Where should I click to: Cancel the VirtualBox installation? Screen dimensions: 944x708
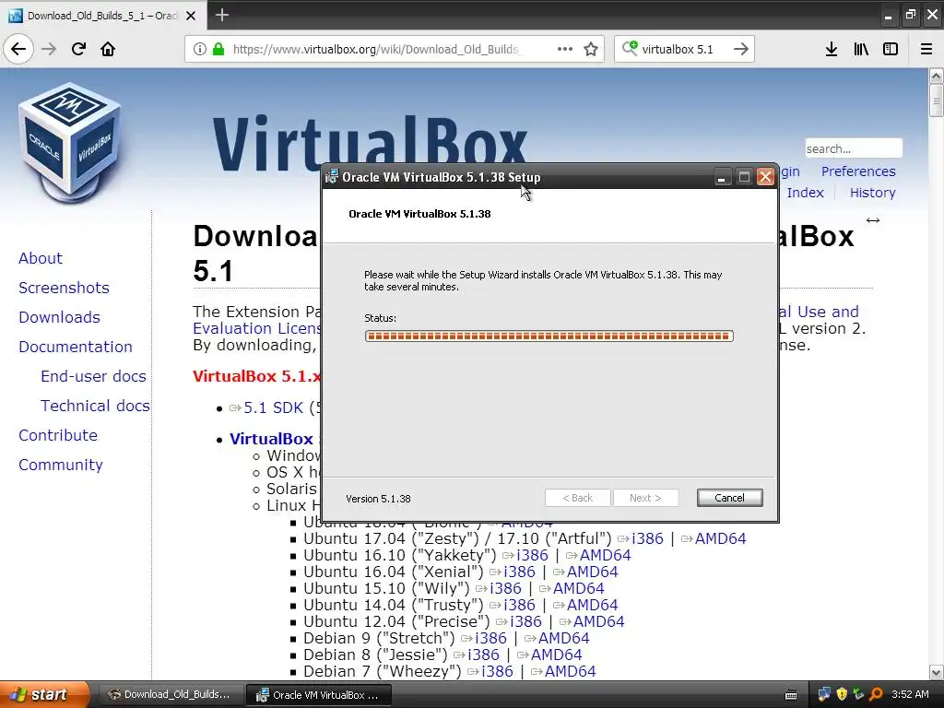(730, 498)
